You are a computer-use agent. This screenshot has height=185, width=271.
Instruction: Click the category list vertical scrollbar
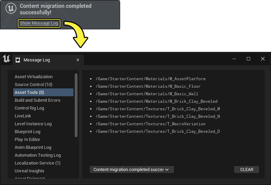pos(76,106)
